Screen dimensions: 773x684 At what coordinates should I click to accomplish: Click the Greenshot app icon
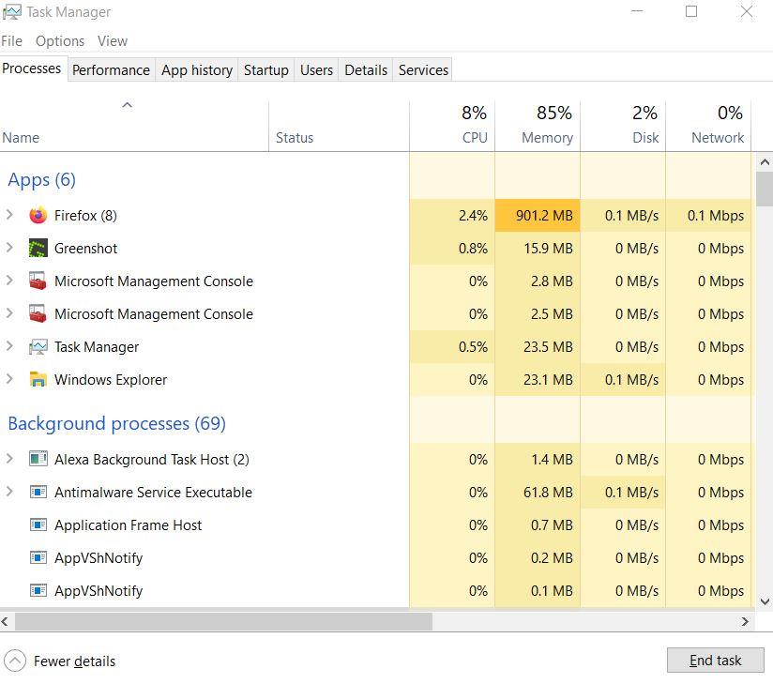(38, 249)
